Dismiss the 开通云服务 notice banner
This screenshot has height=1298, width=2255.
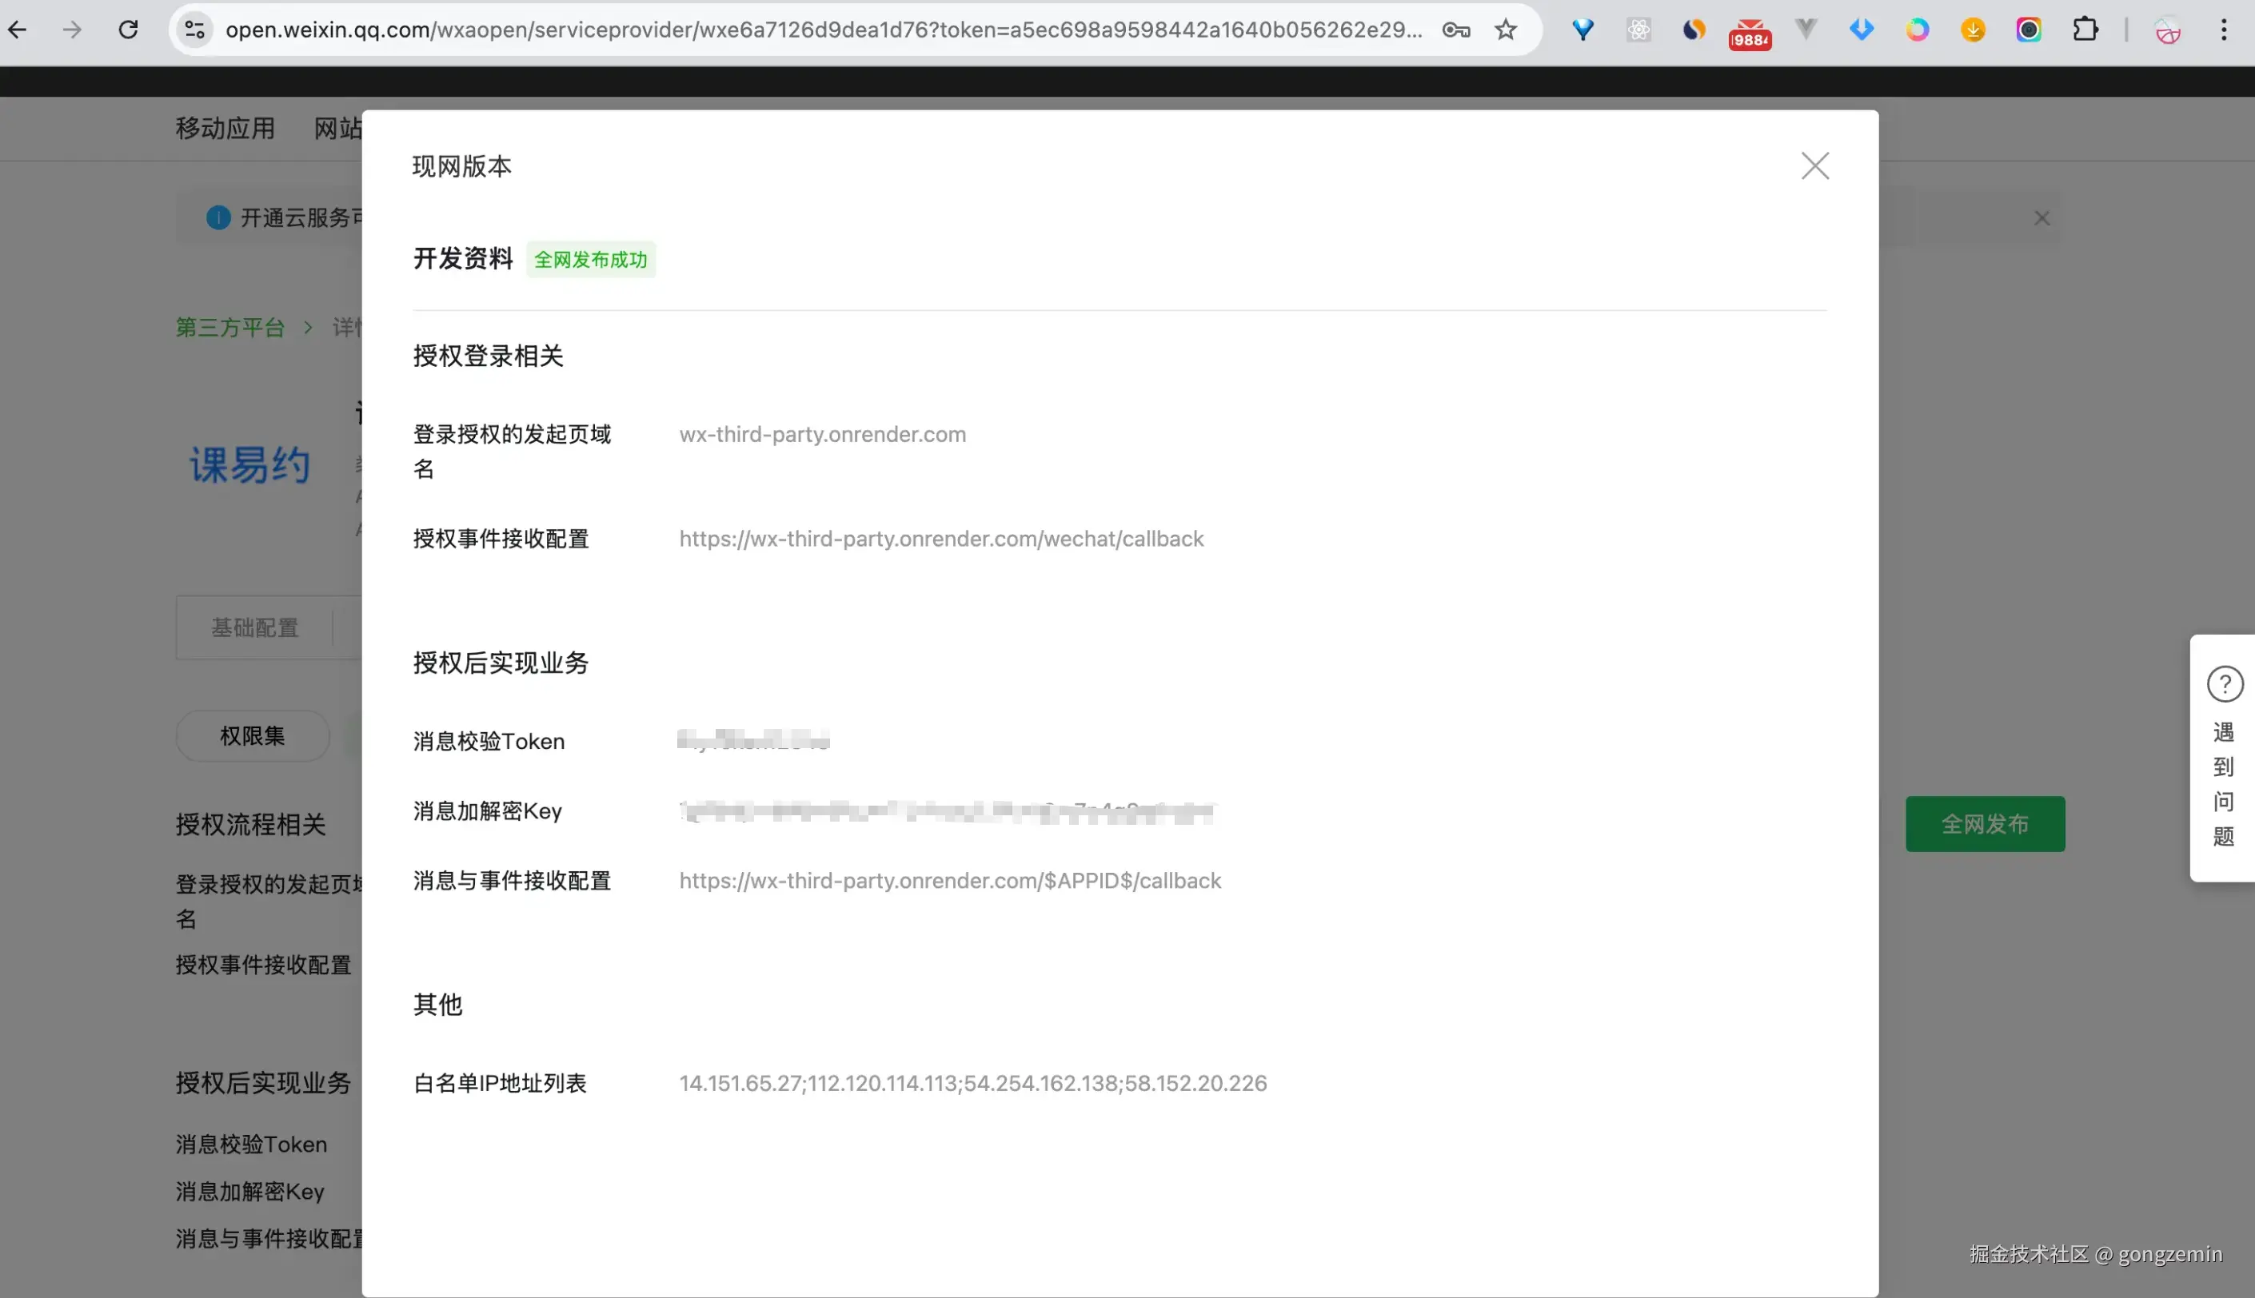tap(2041, 218)
